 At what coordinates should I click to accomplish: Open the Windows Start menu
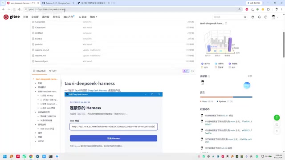point(5,156)
